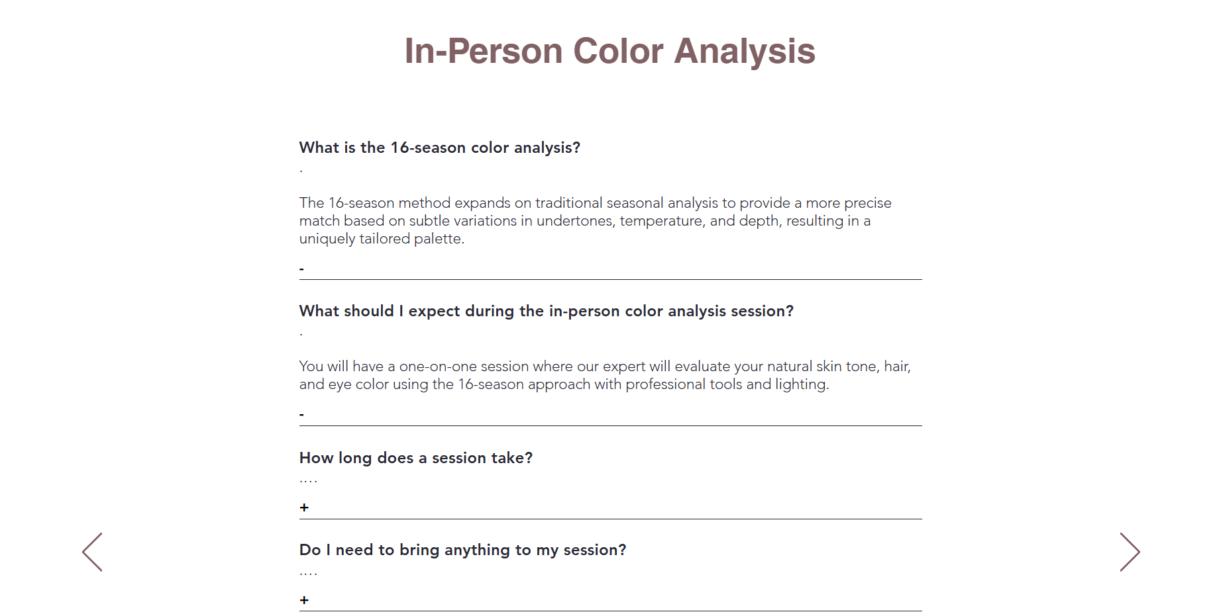
Task: Click plus icon below the bring anything question
Action: click(x=304, y=600)
